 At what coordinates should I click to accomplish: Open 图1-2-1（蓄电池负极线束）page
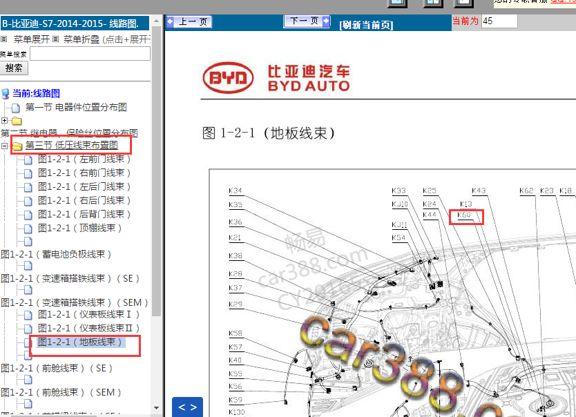tap(56, 254)
